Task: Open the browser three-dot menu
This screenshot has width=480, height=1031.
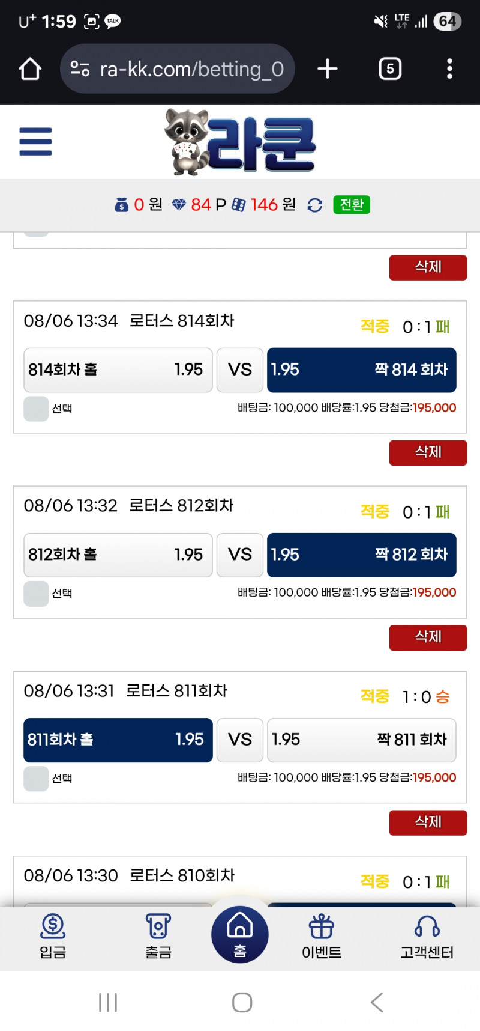Action: coord(449,69)
